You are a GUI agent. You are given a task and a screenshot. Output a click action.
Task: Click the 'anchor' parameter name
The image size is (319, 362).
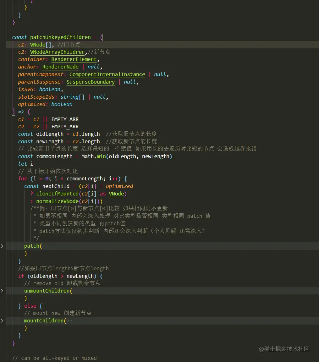tap(27, 67)
